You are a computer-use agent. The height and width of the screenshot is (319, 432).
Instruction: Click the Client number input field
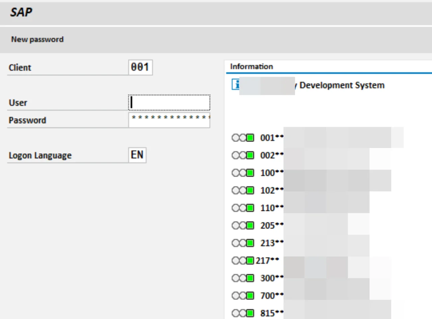coord(140,67)
